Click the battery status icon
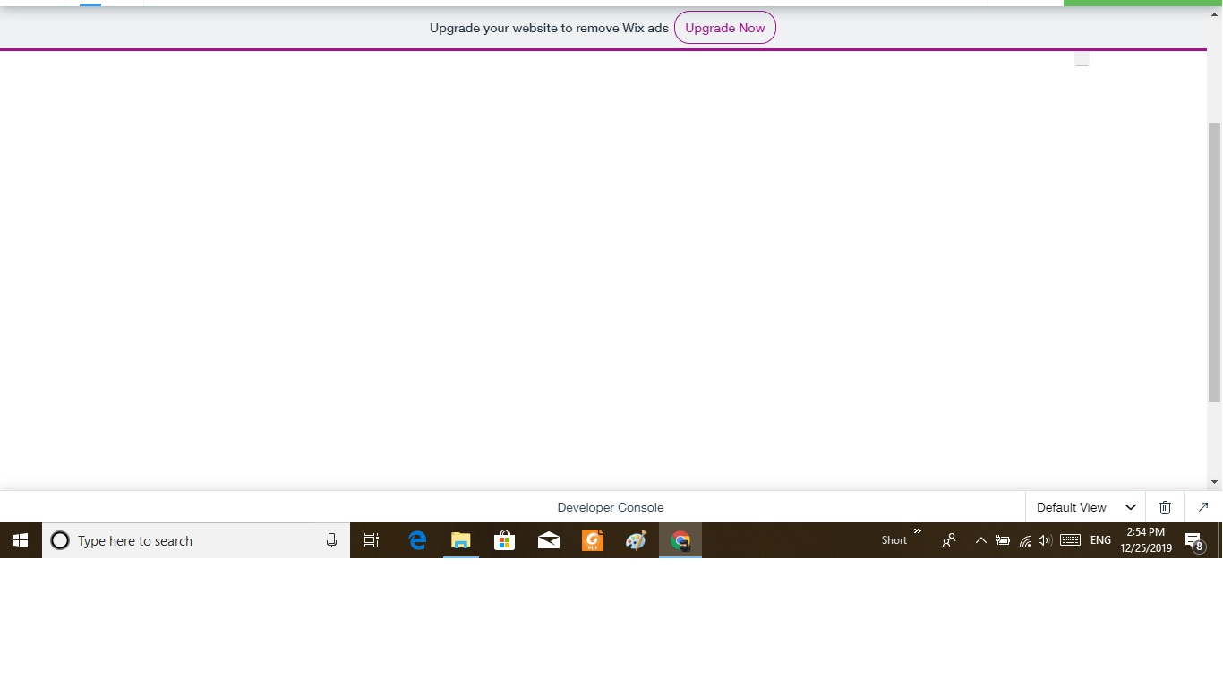The height and width of the screenshot is (687, 1223). (x=1003, y=540)
